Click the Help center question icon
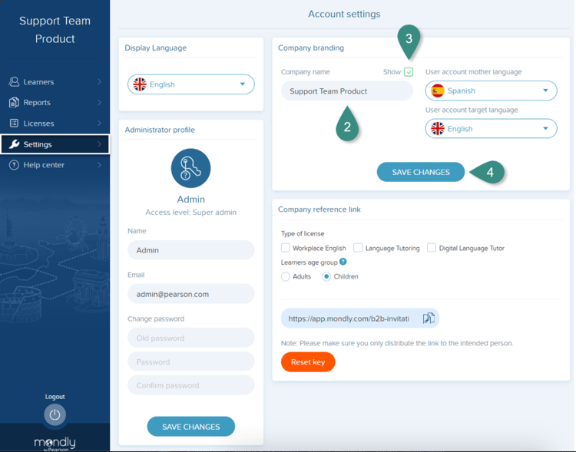Viewport: 576px width, 452px height. [x=14, y=165]
